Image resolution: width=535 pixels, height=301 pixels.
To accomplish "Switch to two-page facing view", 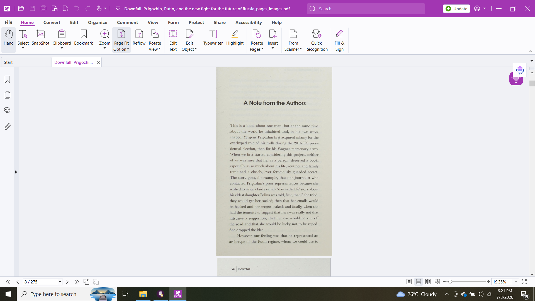I will pos(428,282).
